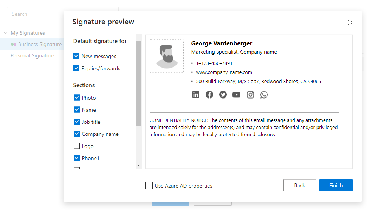Uncheck the Replies/forwards option
The height and width of the screenshot is (214, 372).
(x=76, y=68)
